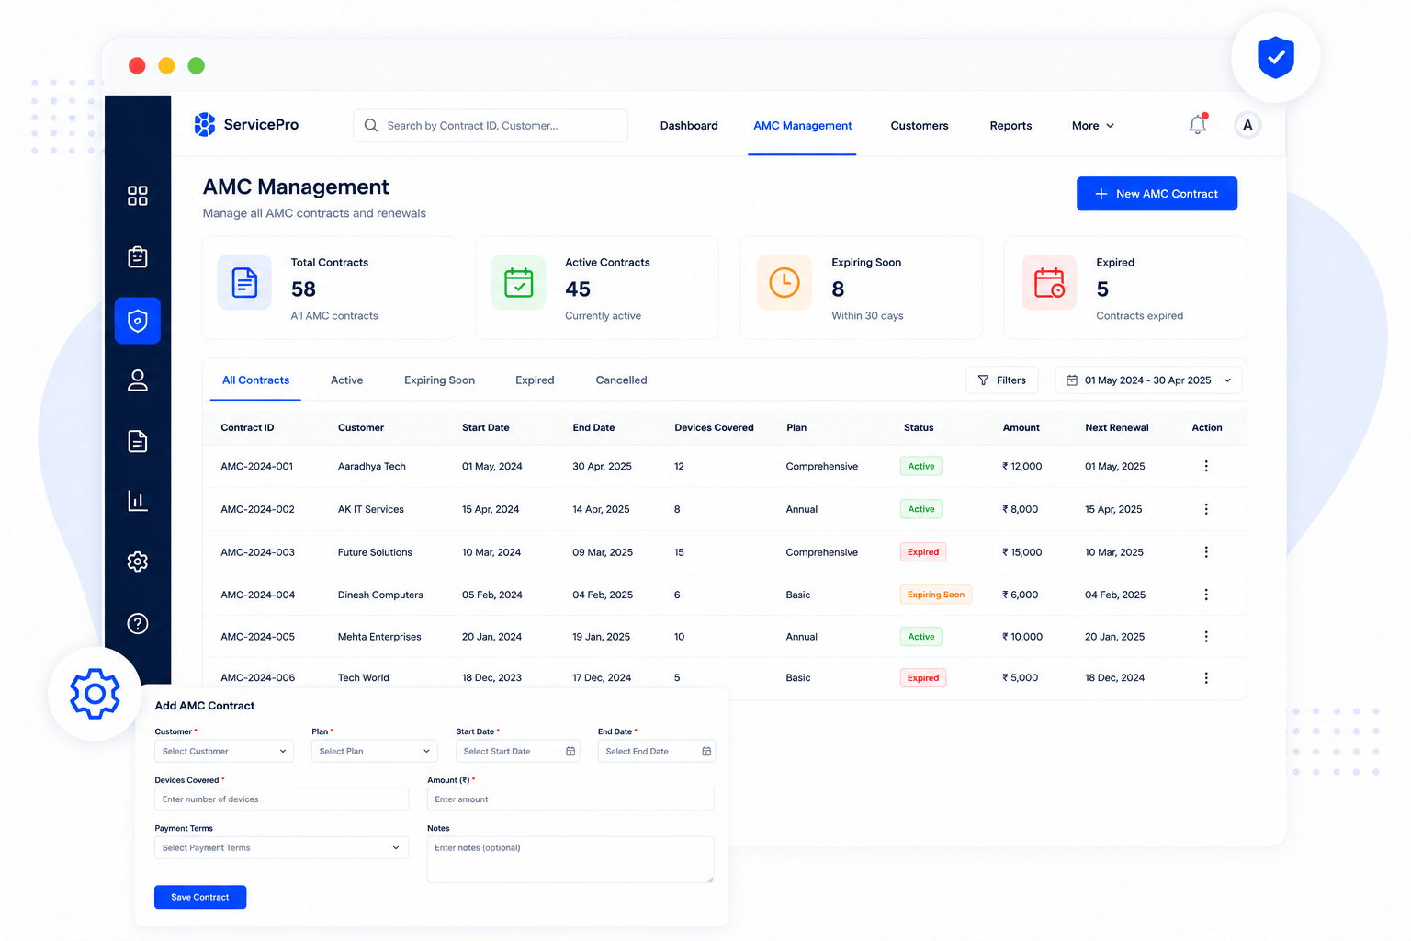Click the Expiring Soon status badge for AMC-2024-004
This screenshot has width=1411, height=941.
pos(936,595)
